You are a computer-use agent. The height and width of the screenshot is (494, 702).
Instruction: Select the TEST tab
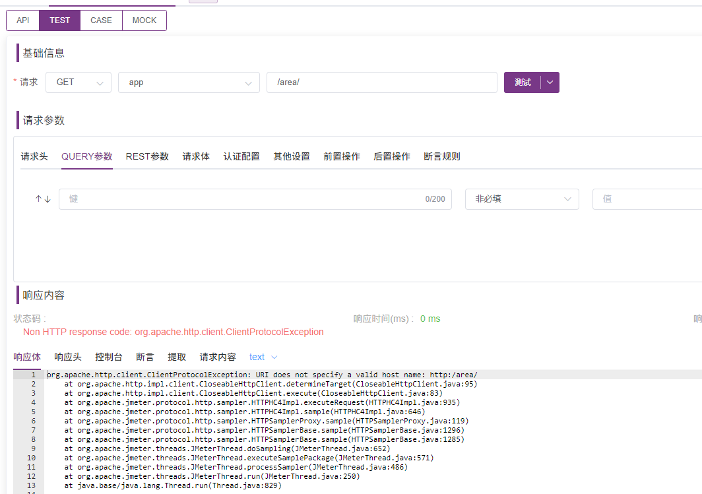[59, 20]
